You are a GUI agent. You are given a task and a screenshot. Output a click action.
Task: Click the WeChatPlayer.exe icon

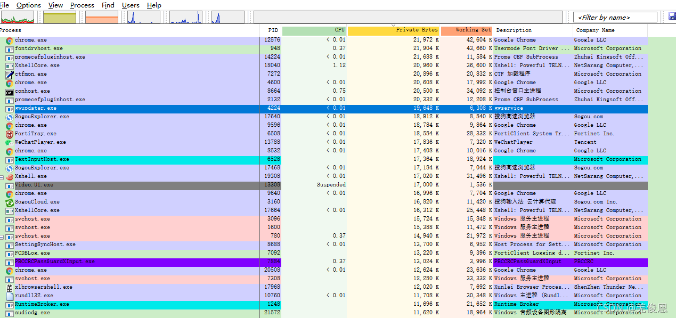pyautogui.click(x=10, y=142)
